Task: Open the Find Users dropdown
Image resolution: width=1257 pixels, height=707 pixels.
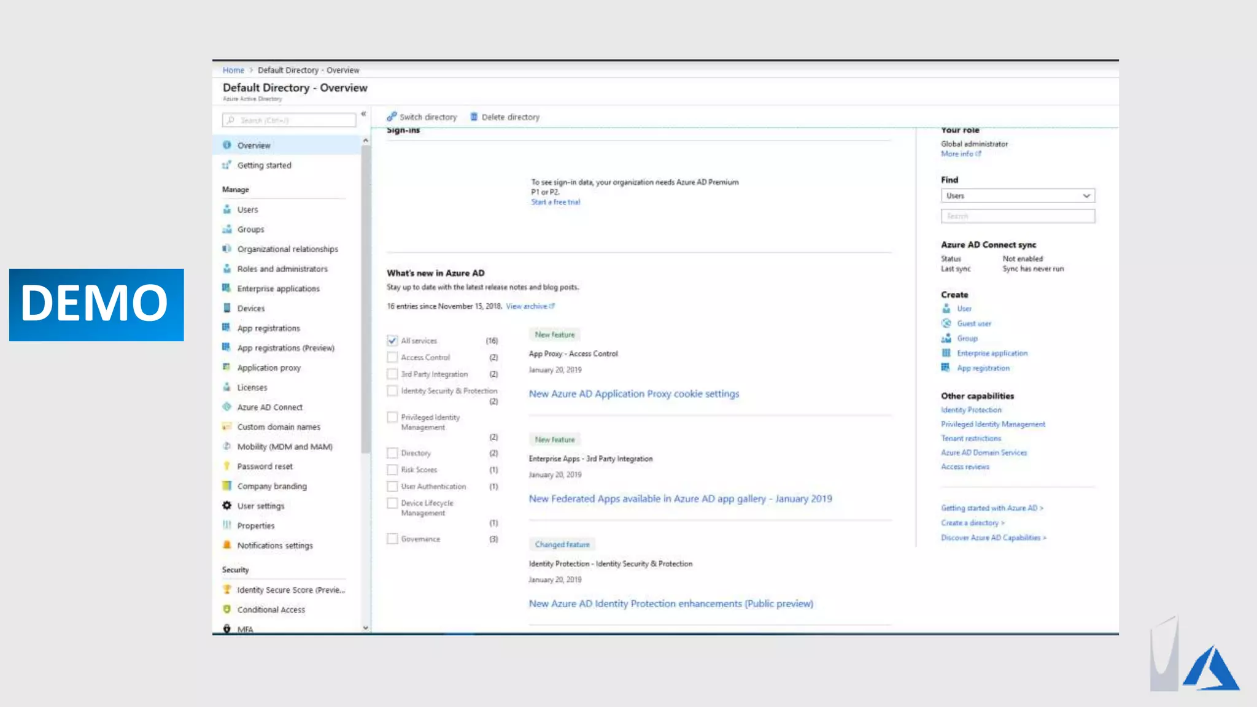Action: pyautogui.click(x=1018, y=196)
